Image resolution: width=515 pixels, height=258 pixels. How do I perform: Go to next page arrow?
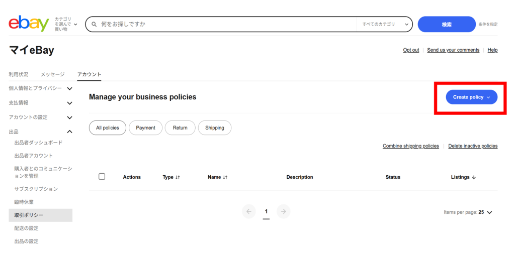pyautogui.click(x=284, y=211)
